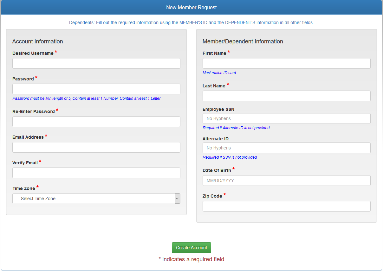Click the Member/Dependent Information heading
The image size is (383, 272).
[x=243, y=41]
